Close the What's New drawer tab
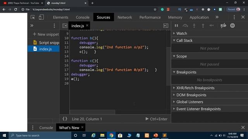Viewport: 248px width, 139px height. point(82,127)
